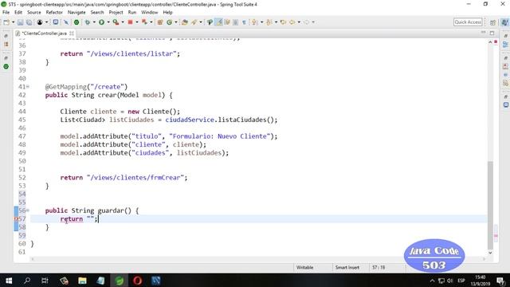Viewport: 510px width, 287px height.
Task: Click the New Java Class icon
Action: pos(169,22)
